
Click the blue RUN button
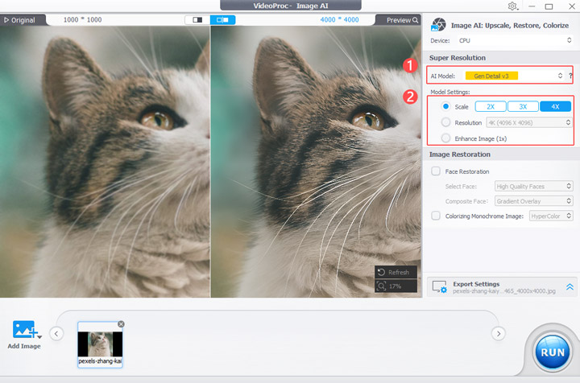tap(553, 352)
